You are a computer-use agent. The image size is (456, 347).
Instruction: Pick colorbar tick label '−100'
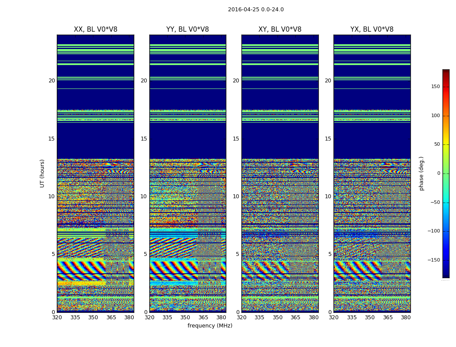433,231
